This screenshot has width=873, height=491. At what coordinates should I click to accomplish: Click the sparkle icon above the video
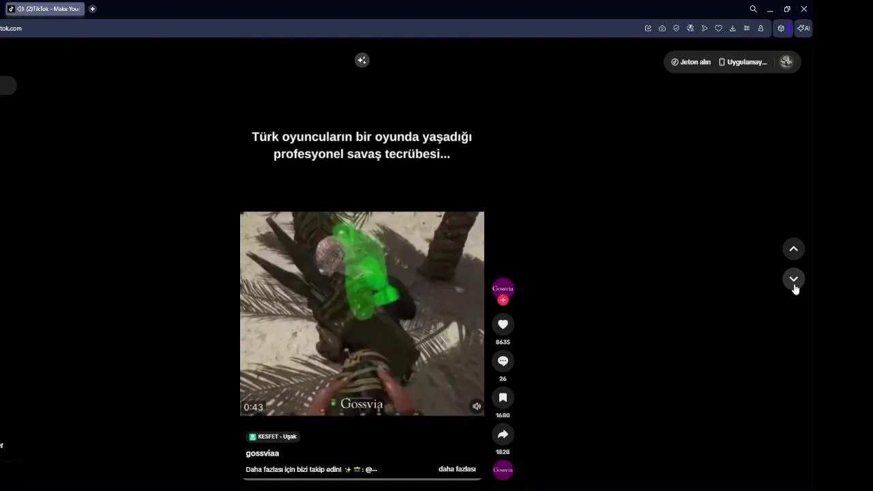[361, 60]
